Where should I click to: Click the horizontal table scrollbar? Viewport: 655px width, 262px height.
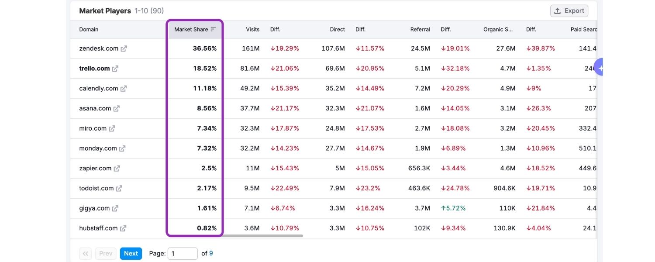262,236
